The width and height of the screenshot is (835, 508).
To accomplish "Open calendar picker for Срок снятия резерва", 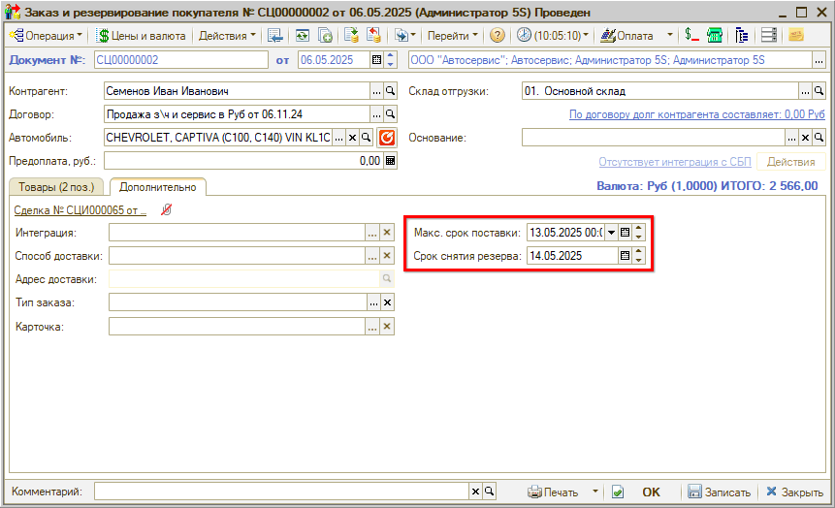I will [x=626, y=256].
